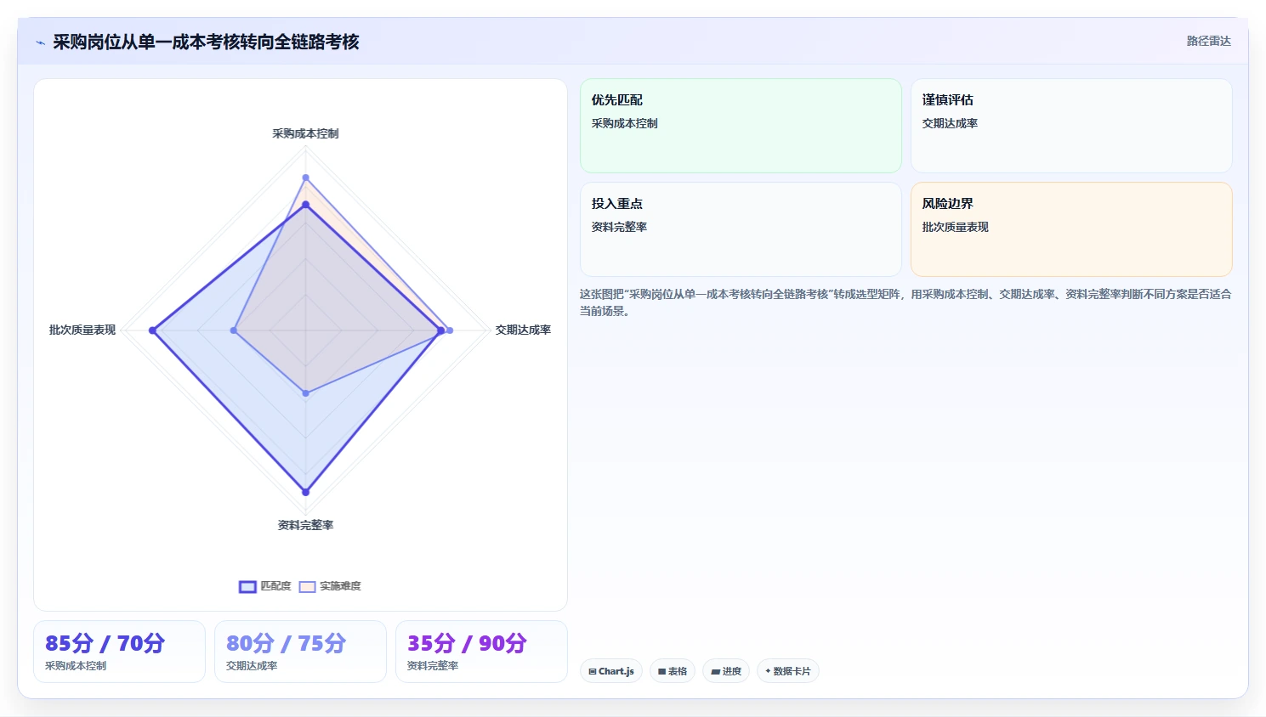Click the 批次质量表现 radar axis label

pos(82,330)
